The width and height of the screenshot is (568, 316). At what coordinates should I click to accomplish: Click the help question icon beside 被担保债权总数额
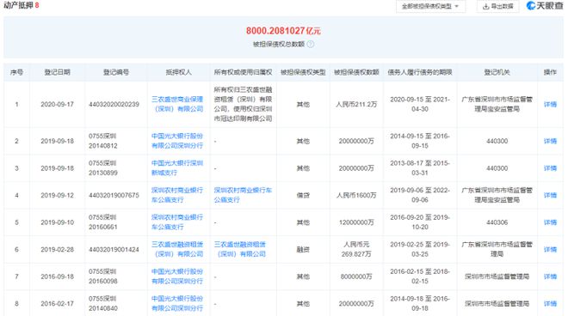(311, 44)
